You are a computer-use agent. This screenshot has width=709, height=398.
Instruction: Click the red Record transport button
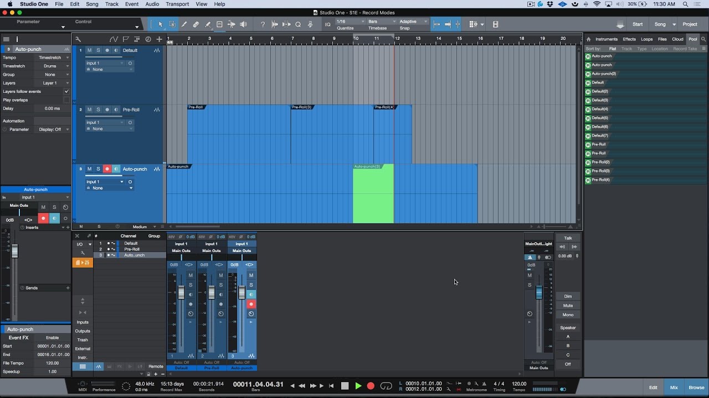pos(371,386)
